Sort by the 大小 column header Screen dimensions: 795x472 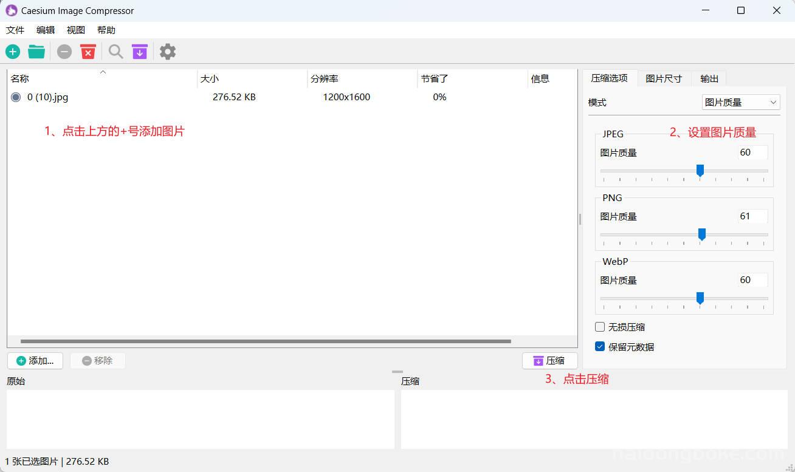pyautogui.click(x=253, y=78)
